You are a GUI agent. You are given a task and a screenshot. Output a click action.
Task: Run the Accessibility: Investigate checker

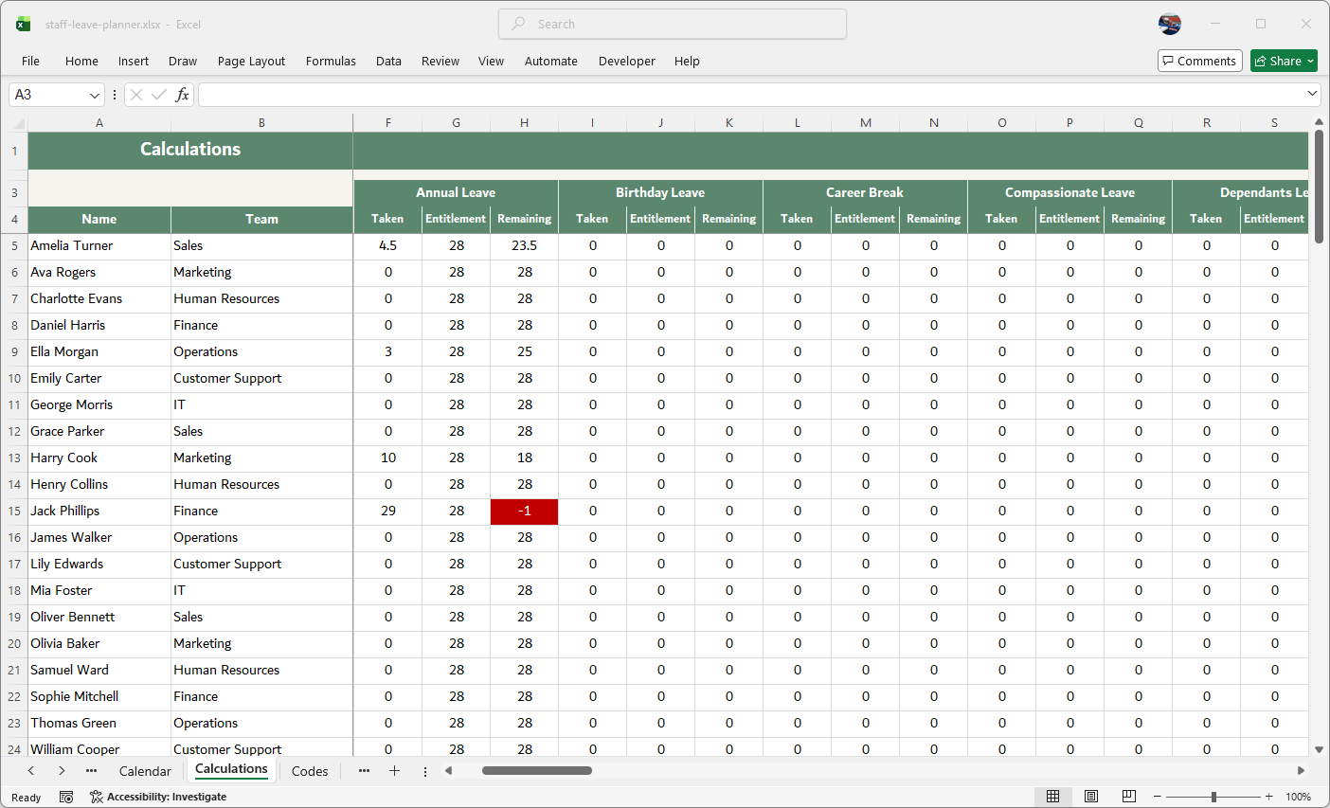point(166,797)
